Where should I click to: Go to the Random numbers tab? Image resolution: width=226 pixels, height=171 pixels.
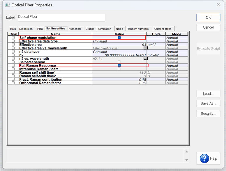point(137,29)
